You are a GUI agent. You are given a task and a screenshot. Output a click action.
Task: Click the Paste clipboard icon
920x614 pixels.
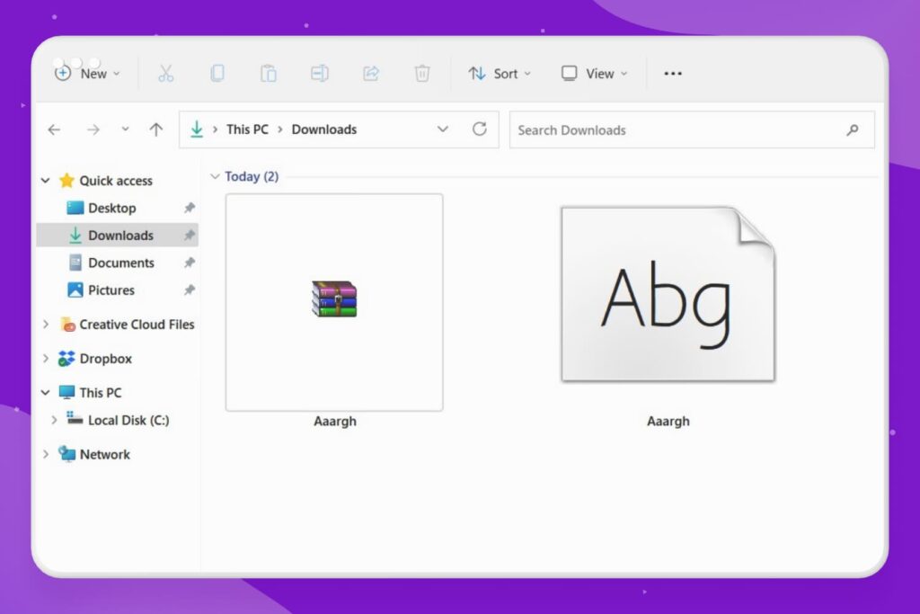coord(268,74)
